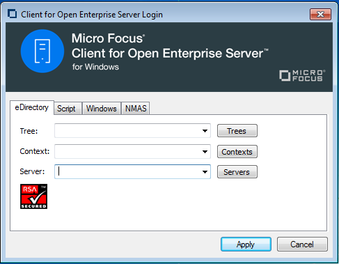Switch to the eDirectory tab
The width and height of the screenshot is (339, 264).
(x=32, y=107)
